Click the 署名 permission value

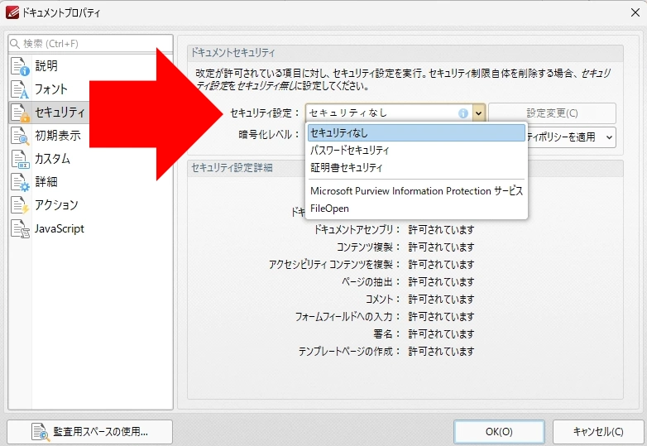tap(441, 333)
